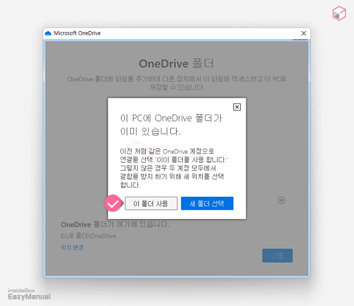Screen dimensions: 354x306
Task: Click the '위치 변경' link
Action: (x=72, y=247)
